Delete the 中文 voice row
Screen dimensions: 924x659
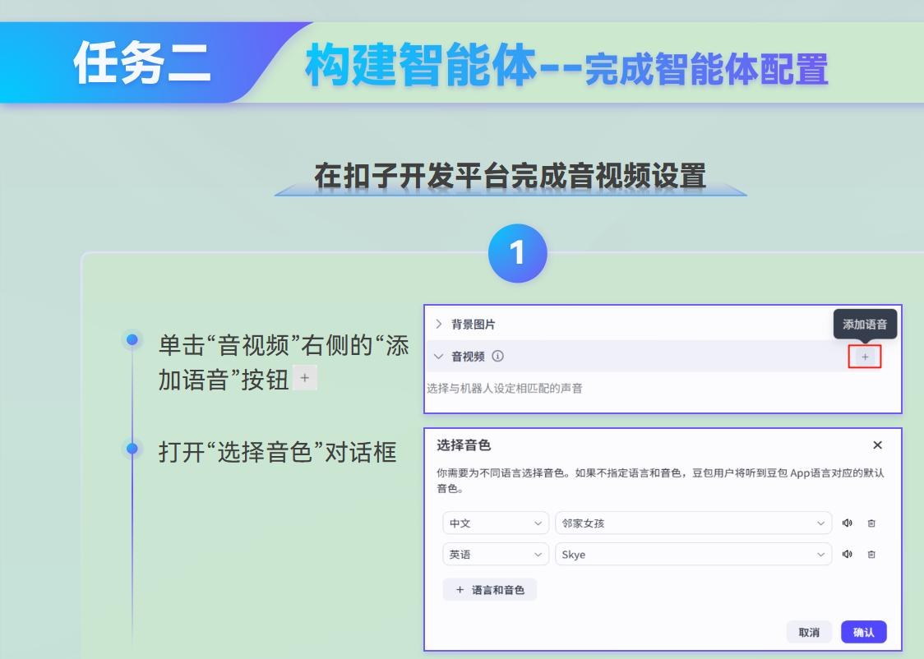pyautogui.click(x=871, y=523)
